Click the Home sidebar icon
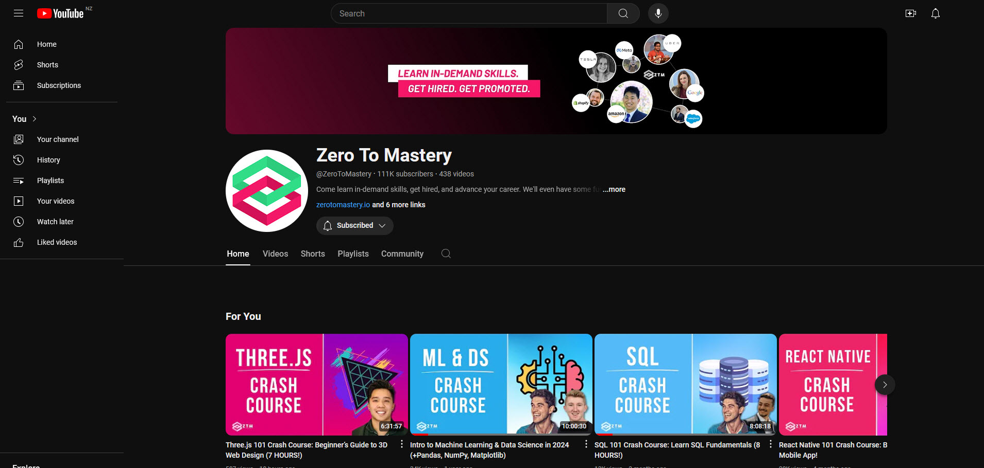Image resolution: width=984 pixels, height=468 pixels. pyautogui.click(x=19, y=44)
